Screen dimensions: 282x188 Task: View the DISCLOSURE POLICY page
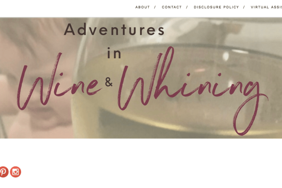[x=216, y=7]
